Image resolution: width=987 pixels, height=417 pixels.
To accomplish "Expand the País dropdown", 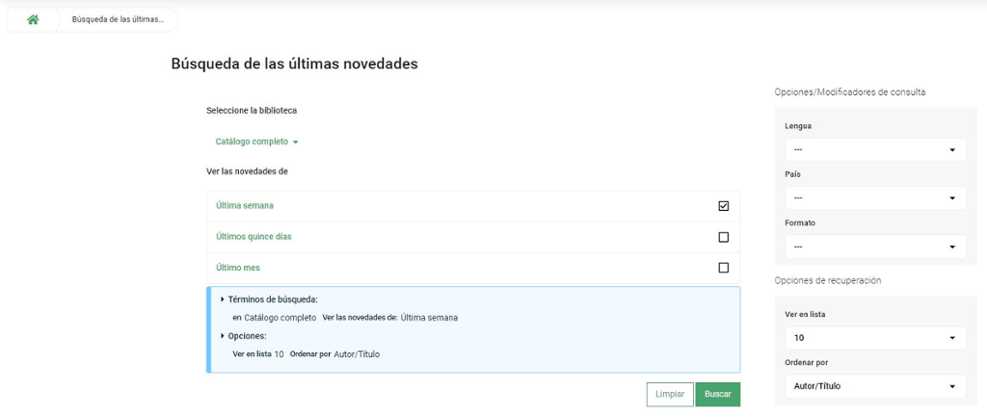I will click(874, 198).
